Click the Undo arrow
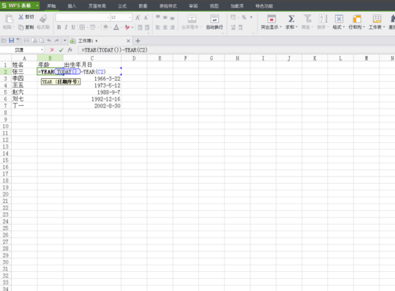Image resolution: width=395 pixels, height=291 pixels. click(x=49, y=41)
